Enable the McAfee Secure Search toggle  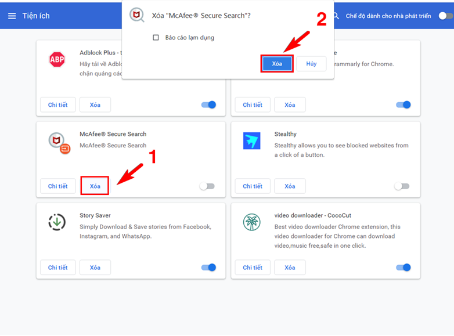click(207, 186)
